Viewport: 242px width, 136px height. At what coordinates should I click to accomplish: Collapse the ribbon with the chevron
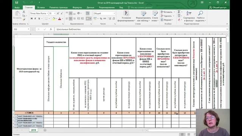(x=227, y=24)
